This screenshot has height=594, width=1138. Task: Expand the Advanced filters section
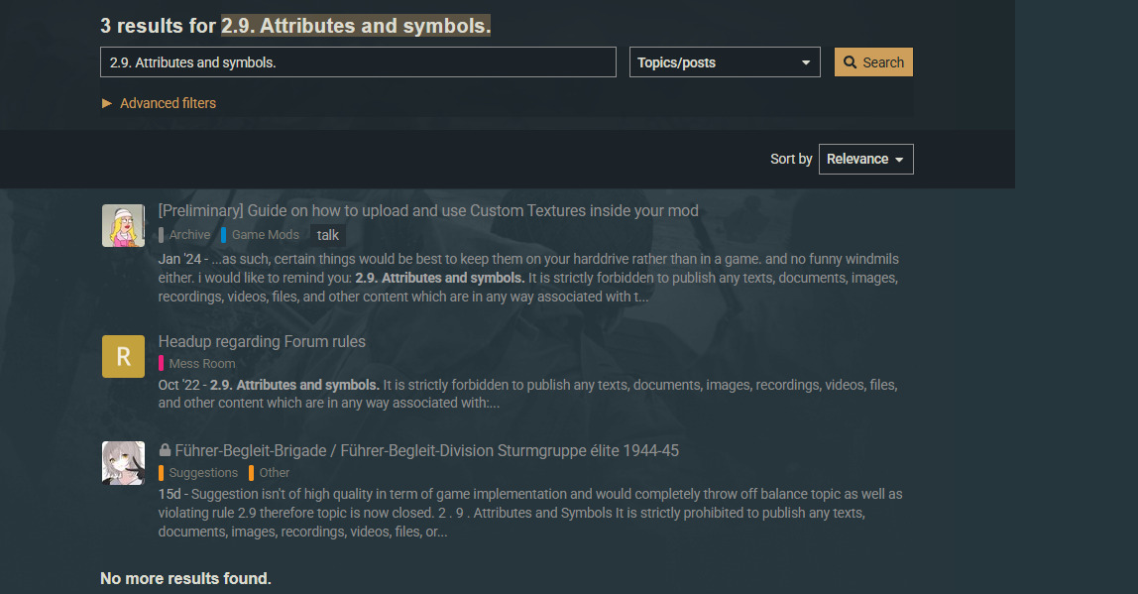coord(159,103)
